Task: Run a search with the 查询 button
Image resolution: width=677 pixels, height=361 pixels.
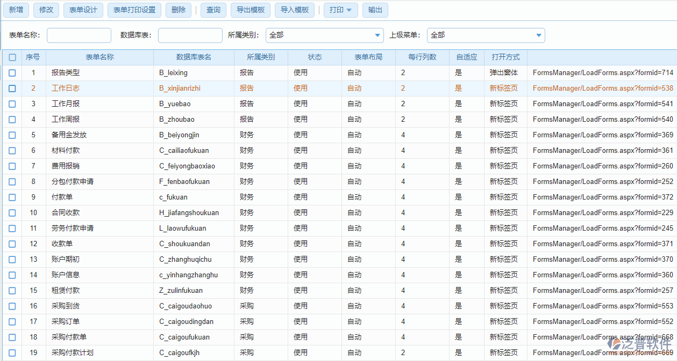Action: 213,10
